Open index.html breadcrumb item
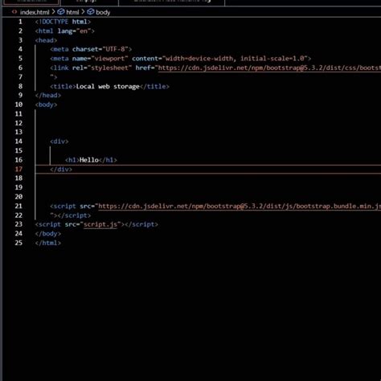This screenshot has width=381, height=381. tap(35, 12)
